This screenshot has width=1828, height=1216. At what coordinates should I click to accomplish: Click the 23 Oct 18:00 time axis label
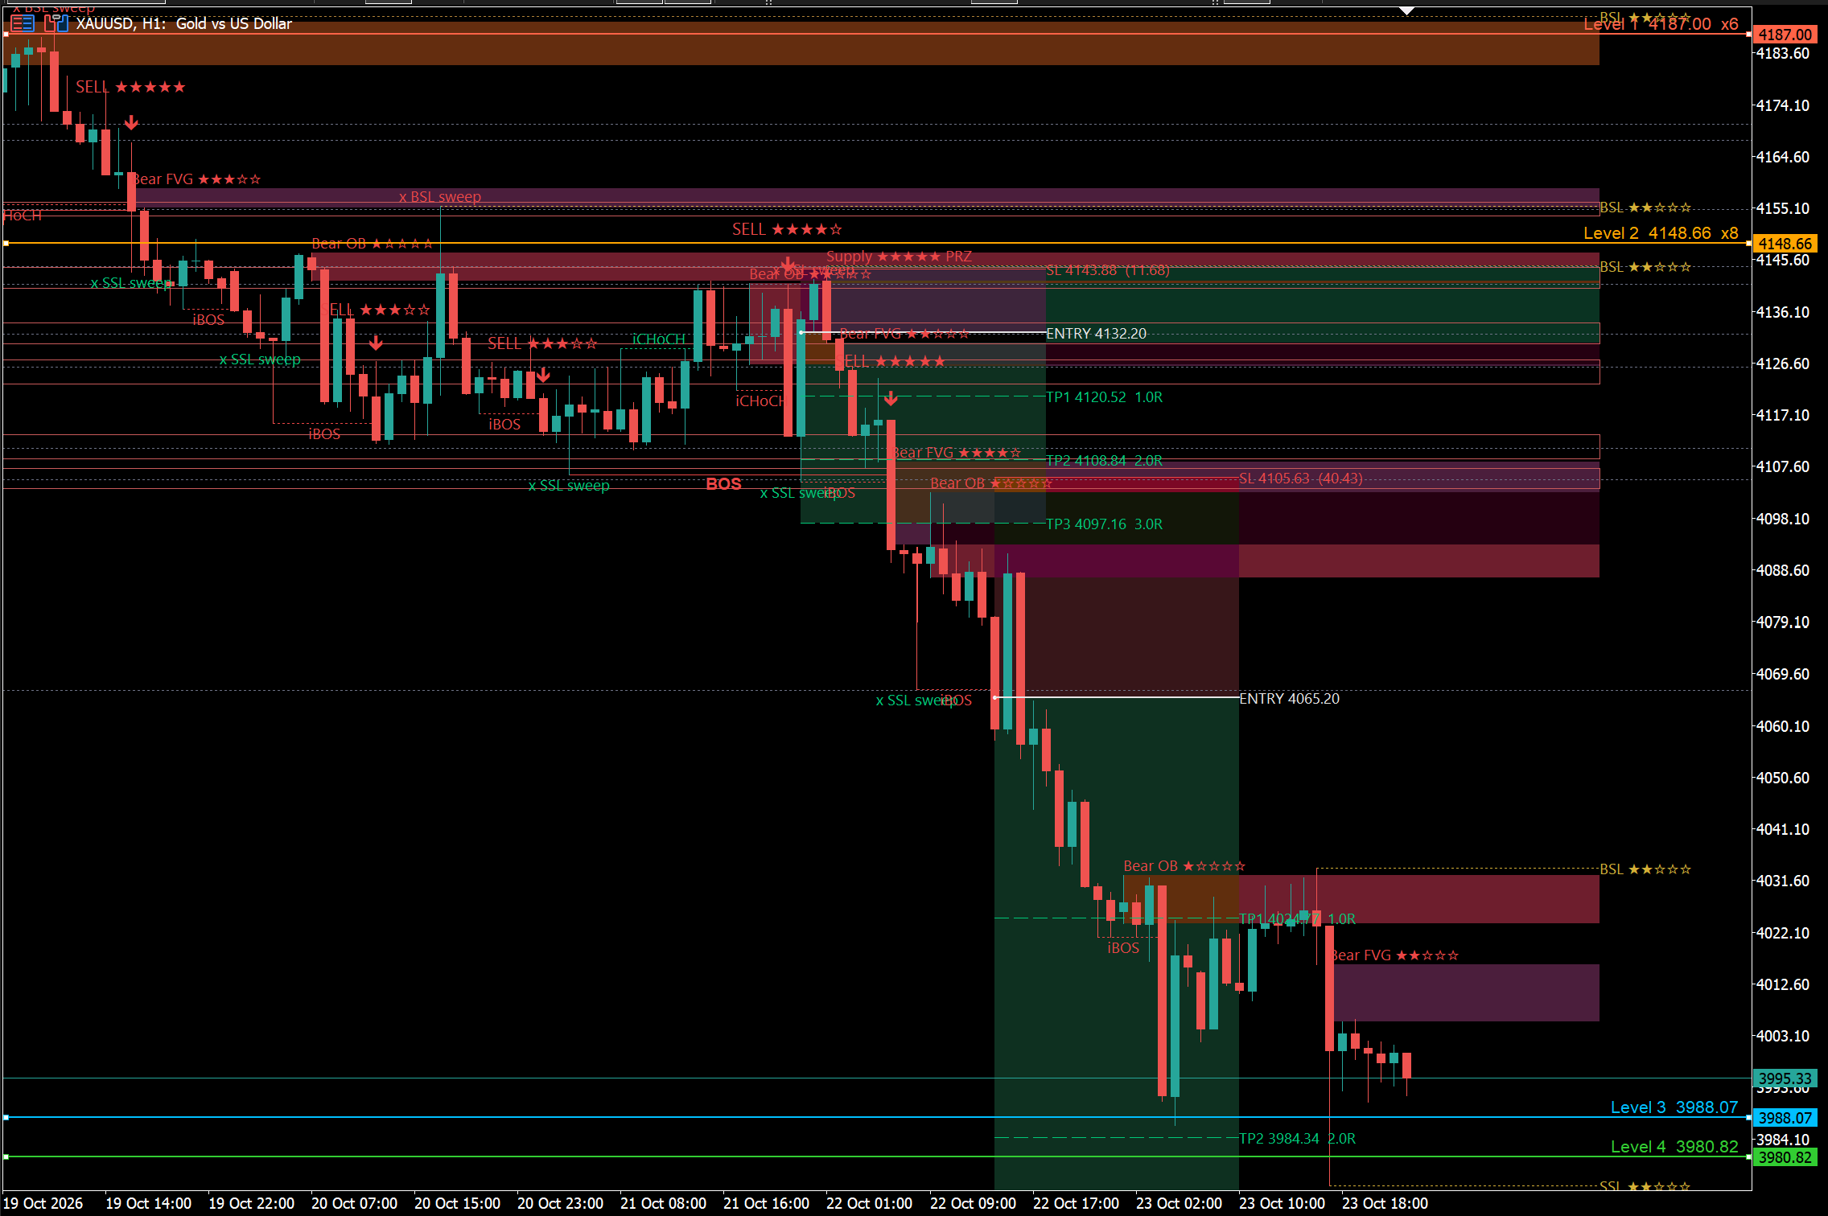click(x=1385, y=1203)
